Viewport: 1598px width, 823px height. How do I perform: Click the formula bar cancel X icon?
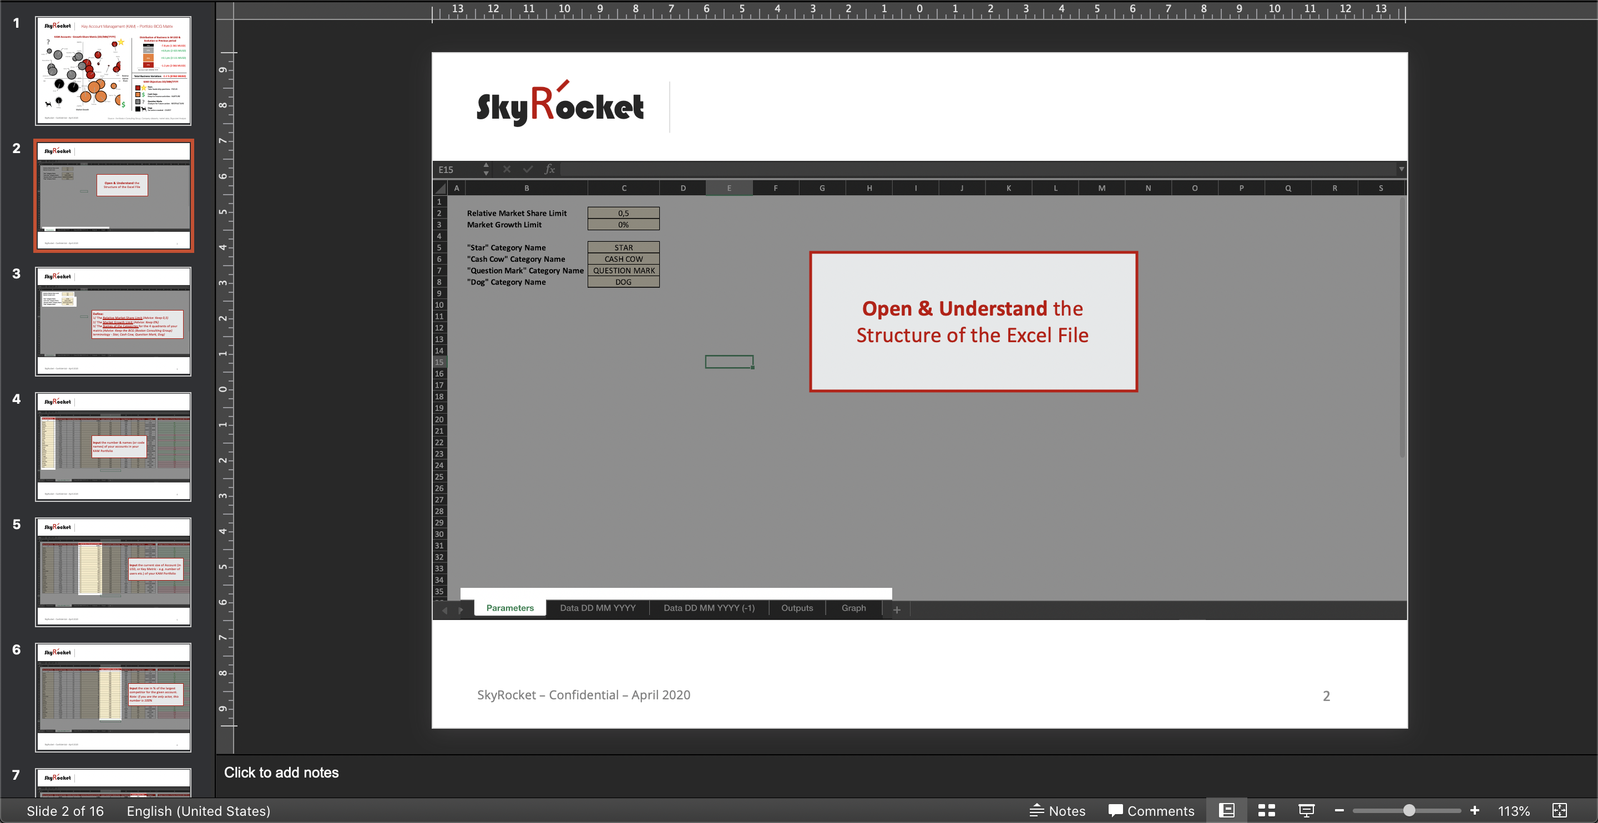[x=507, y=169]
